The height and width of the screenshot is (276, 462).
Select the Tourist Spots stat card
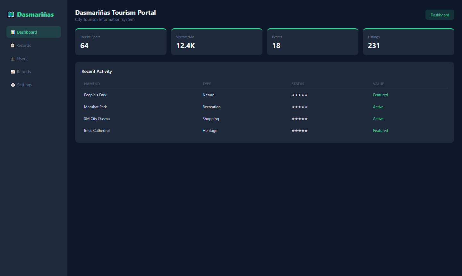[121, 42]
